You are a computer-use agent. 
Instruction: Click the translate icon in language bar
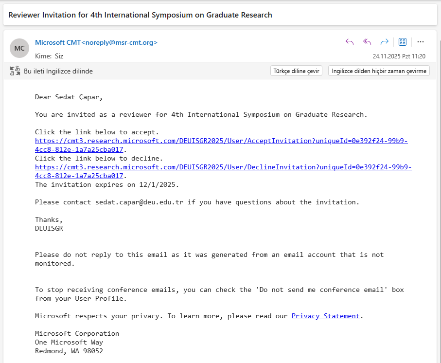pos(15,71)
